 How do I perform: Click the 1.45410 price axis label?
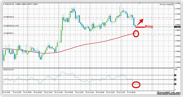pos(178,57)
